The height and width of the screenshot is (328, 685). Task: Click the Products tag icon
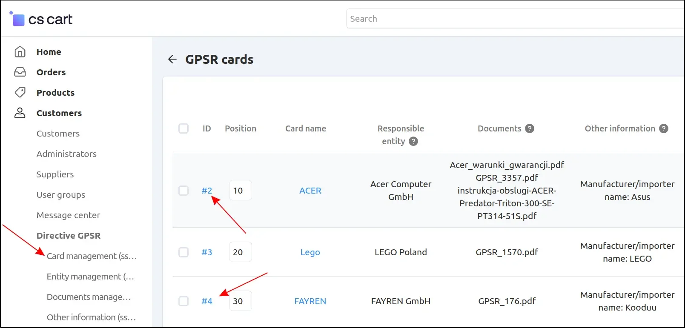20,92
